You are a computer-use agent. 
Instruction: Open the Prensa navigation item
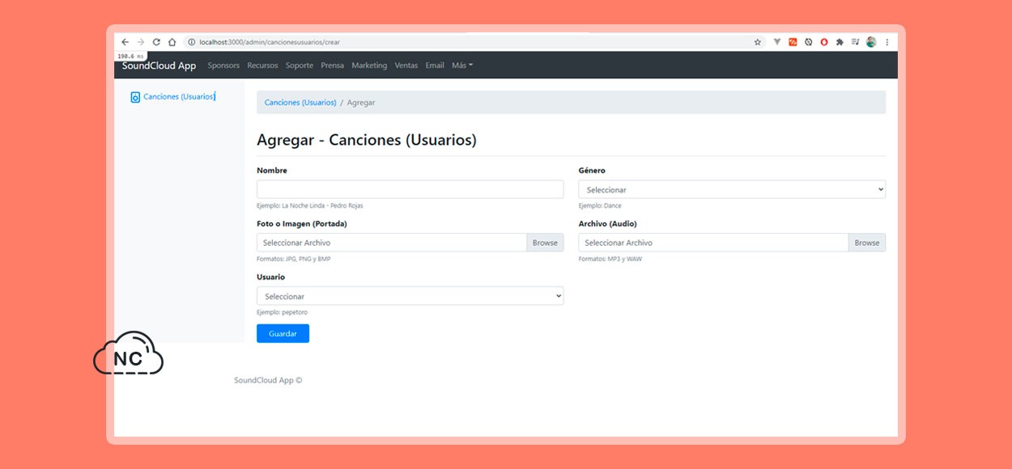click(x=332, y=65)
